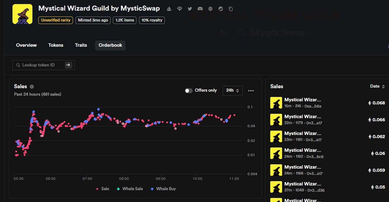Click the 1.2K items badge
This screenshot has width=389, height=202.
click(x=125, y=20)
